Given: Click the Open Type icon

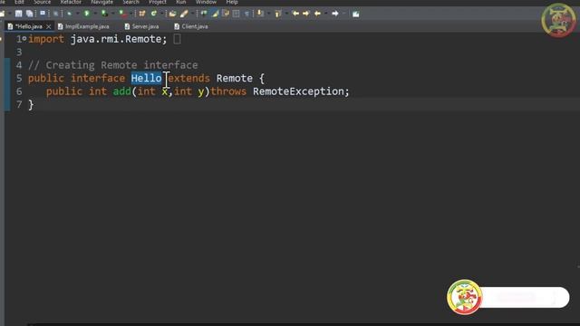Looking at the screenshot, I should coord(172,14).
